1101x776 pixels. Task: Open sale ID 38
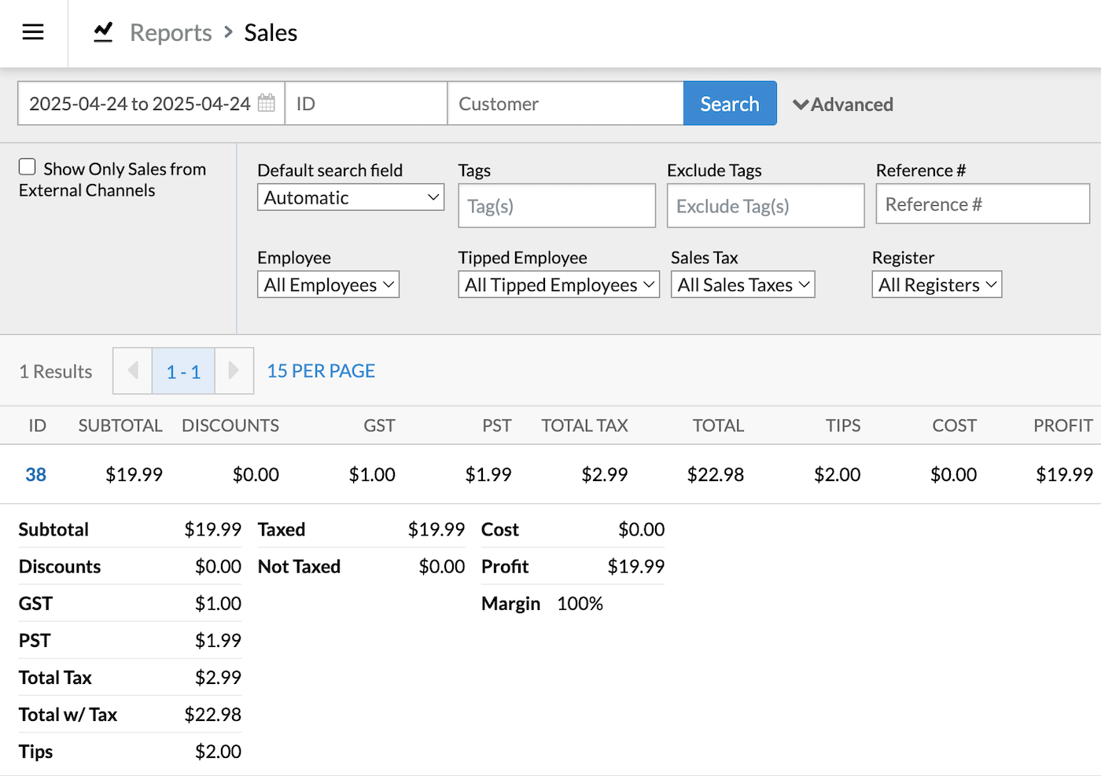click(x=35, y=474)
